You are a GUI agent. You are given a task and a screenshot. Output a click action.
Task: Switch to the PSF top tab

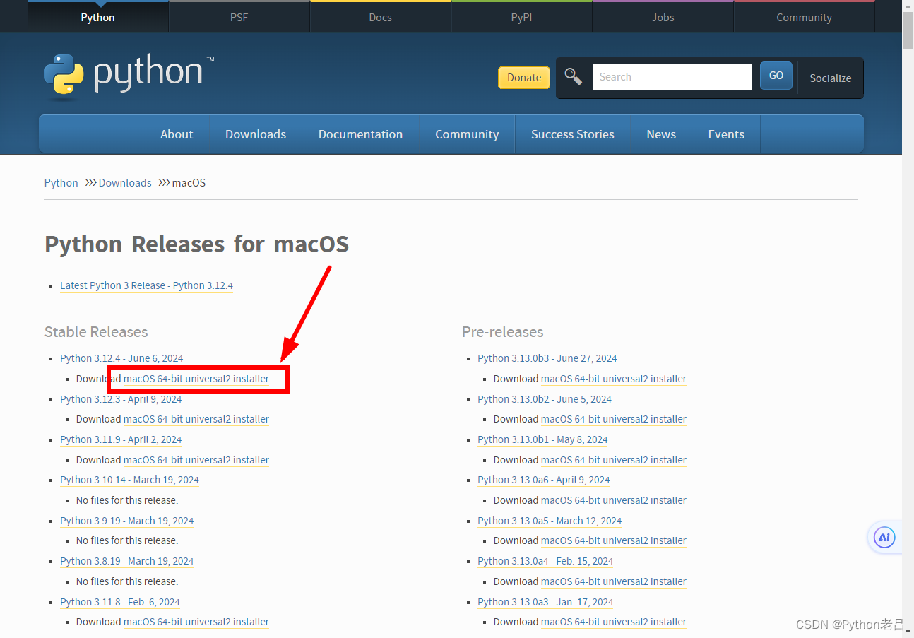point(239,17)
